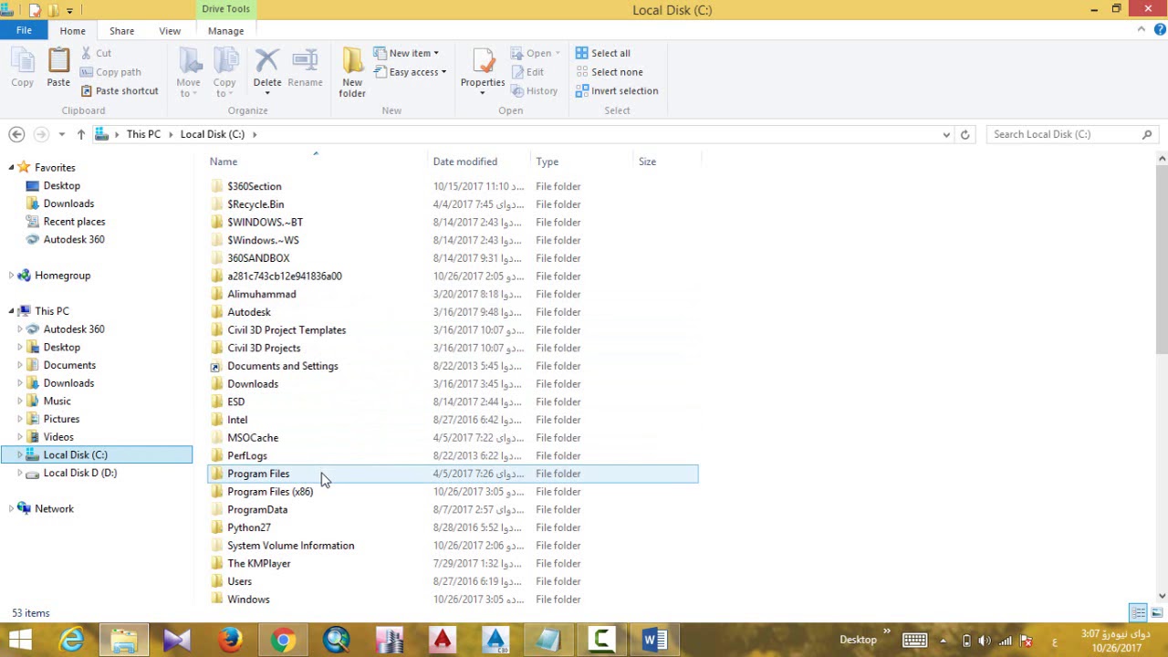The width and height of the screenshot is (1168, 657).
Task: Switch to large icons view in status bar
Action: coord(1157,613)
